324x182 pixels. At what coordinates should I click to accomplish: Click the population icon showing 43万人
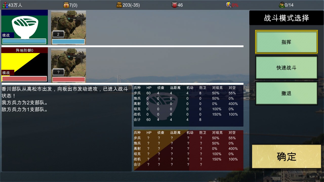pos(5,5)
